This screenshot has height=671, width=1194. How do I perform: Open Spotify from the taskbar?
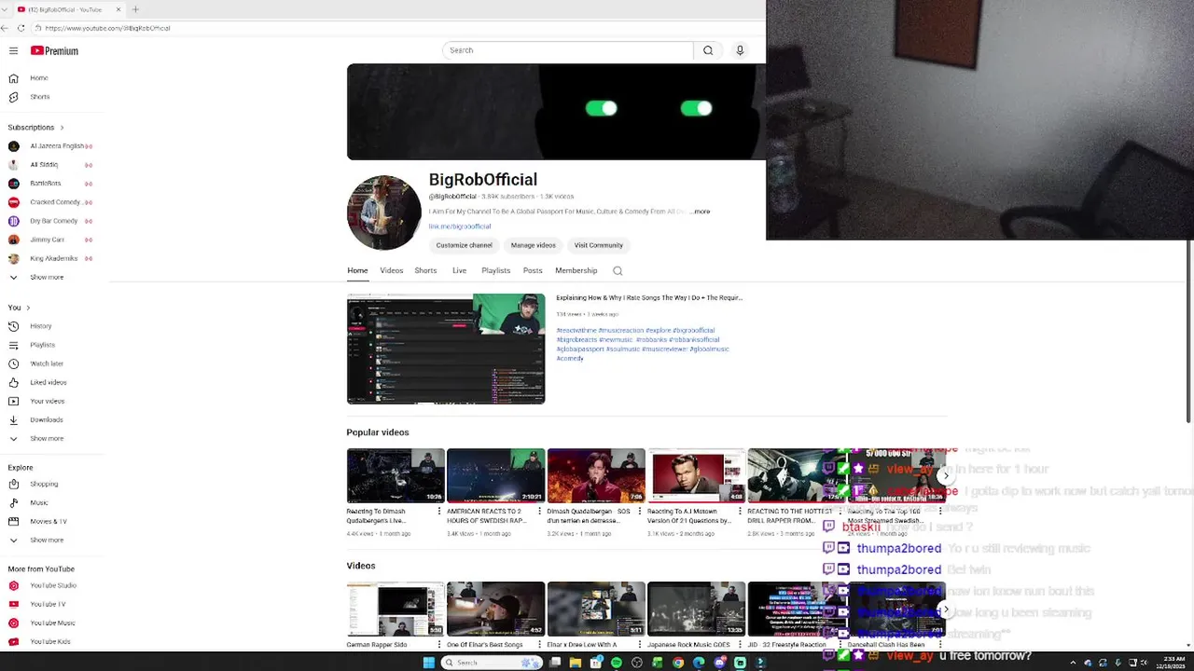point(617,663)
